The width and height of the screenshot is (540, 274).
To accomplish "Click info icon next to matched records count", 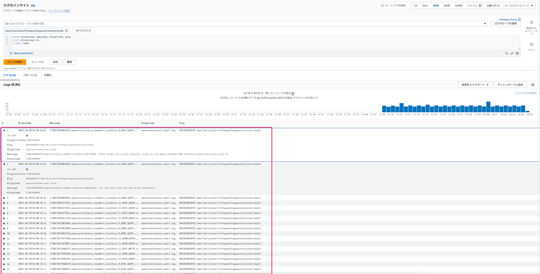I will tap(293, 94).
